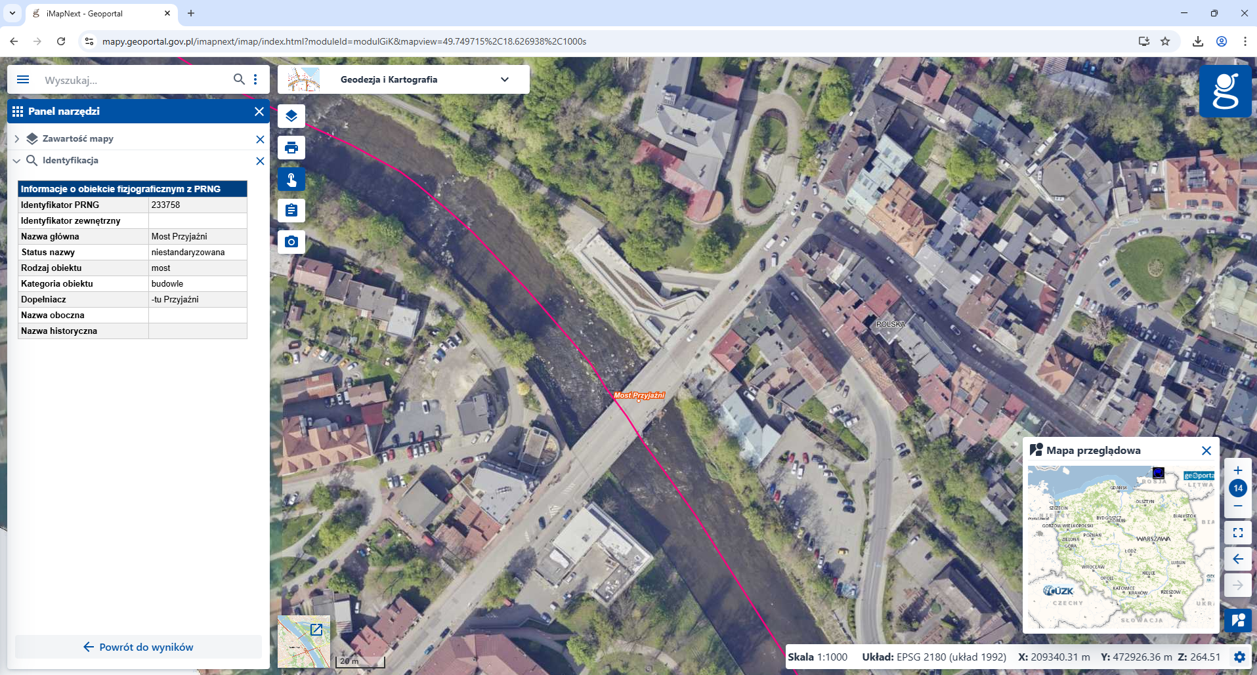Take a map screenshot with camera icon

[x=291, y=242]
